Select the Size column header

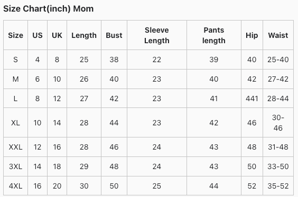(x=15, y=35)
